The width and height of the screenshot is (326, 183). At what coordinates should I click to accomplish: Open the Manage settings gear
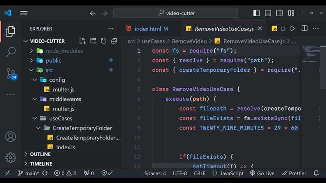(x=10, y=157)
